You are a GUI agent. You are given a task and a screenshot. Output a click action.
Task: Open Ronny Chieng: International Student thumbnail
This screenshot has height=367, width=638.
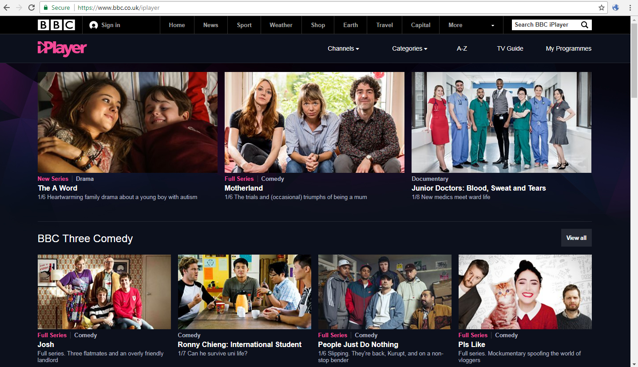pyautogui.click(x=245, y=292)
